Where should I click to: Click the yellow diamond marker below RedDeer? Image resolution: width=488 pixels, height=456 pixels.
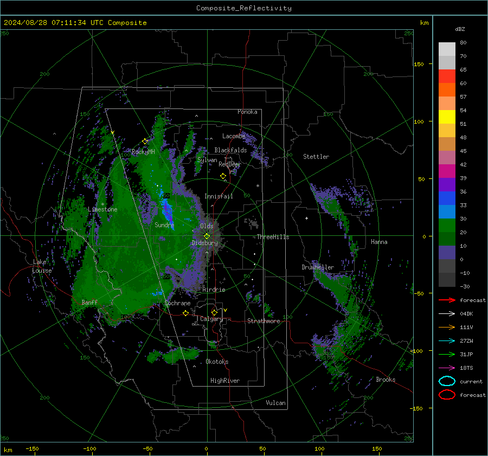tap(223, 176)
